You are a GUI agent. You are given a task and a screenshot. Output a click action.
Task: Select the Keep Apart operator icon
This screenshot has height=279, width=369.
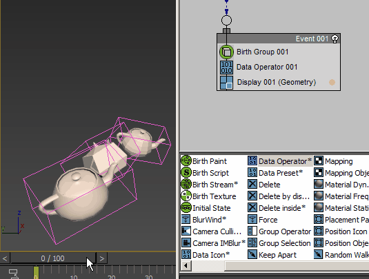pos(252,255)
